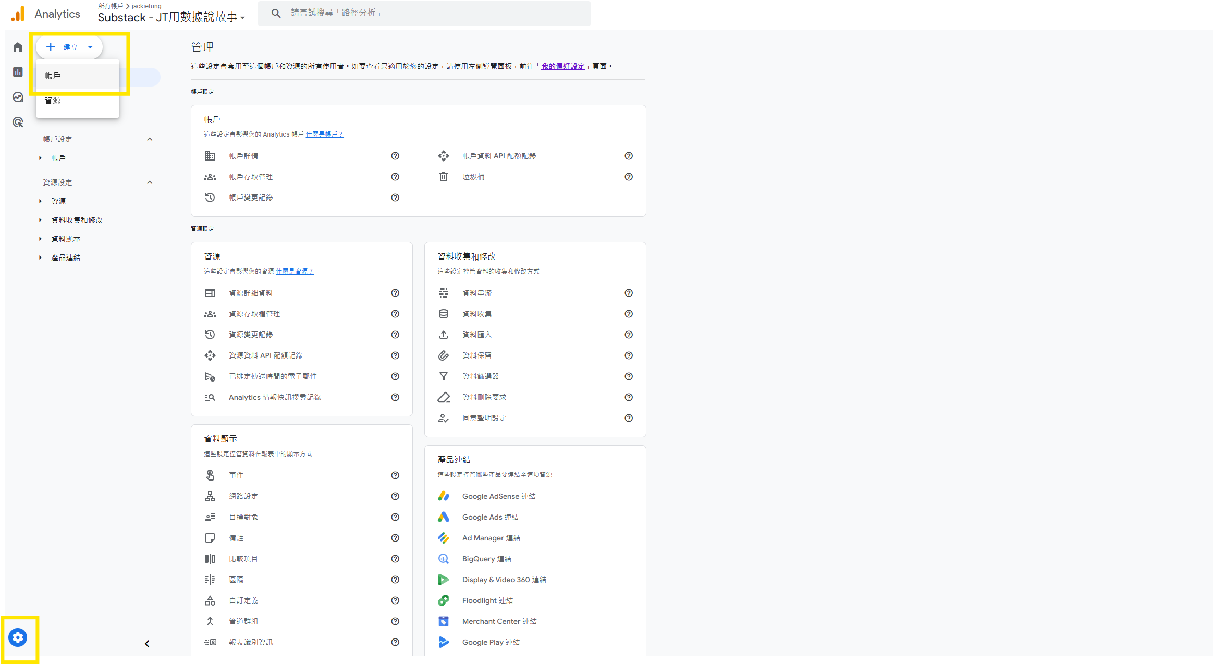Viewport: 1213px width, 664px height.
Task: Click help icon for 資料篩選器
Action: pos(629,376)
